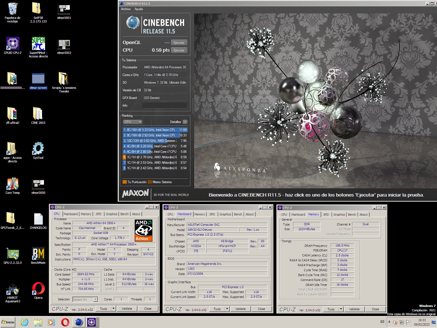Open Internet Explorer from the taskbar
The image size is (437, 328).
pos(25,322)
